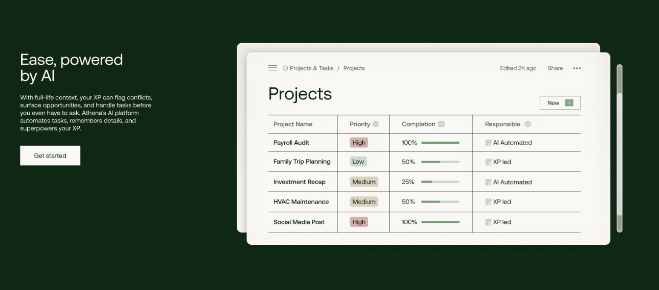This screenshot has height=290, width=659.
Task: Click the Project Name column header
Action: pyautogui.click(x=293, y=124)
